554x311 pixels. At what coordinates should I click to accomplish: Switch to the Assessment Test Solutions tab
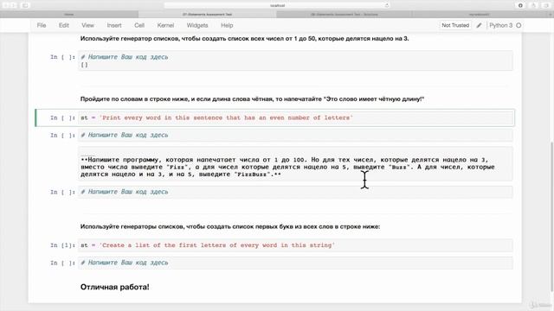pos(345,15)
